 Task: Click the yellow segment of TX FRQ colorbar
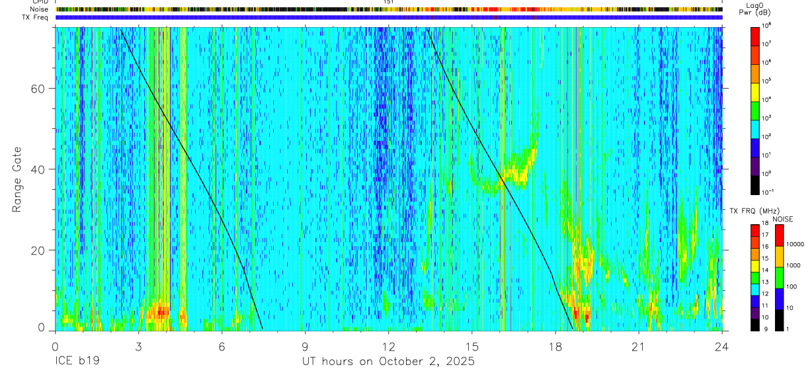[755, 266]
